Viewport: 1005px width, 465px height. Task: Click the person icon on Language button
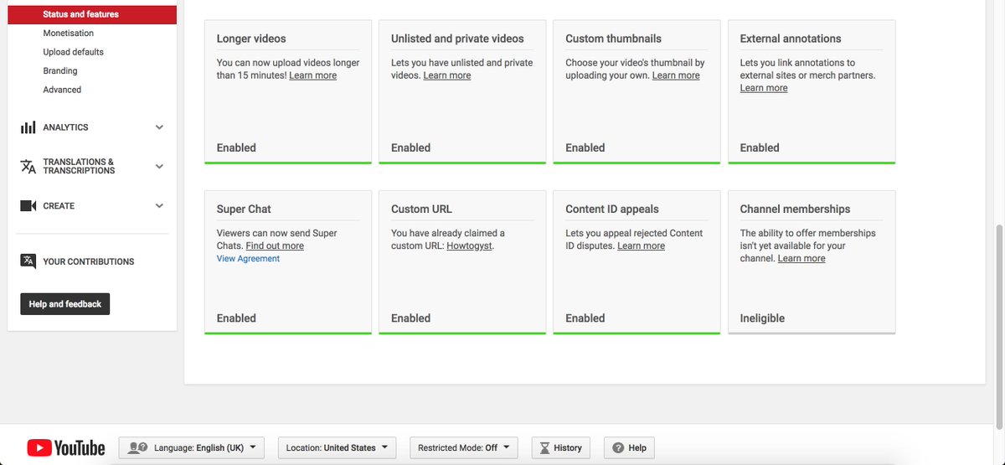pos(137,447)
